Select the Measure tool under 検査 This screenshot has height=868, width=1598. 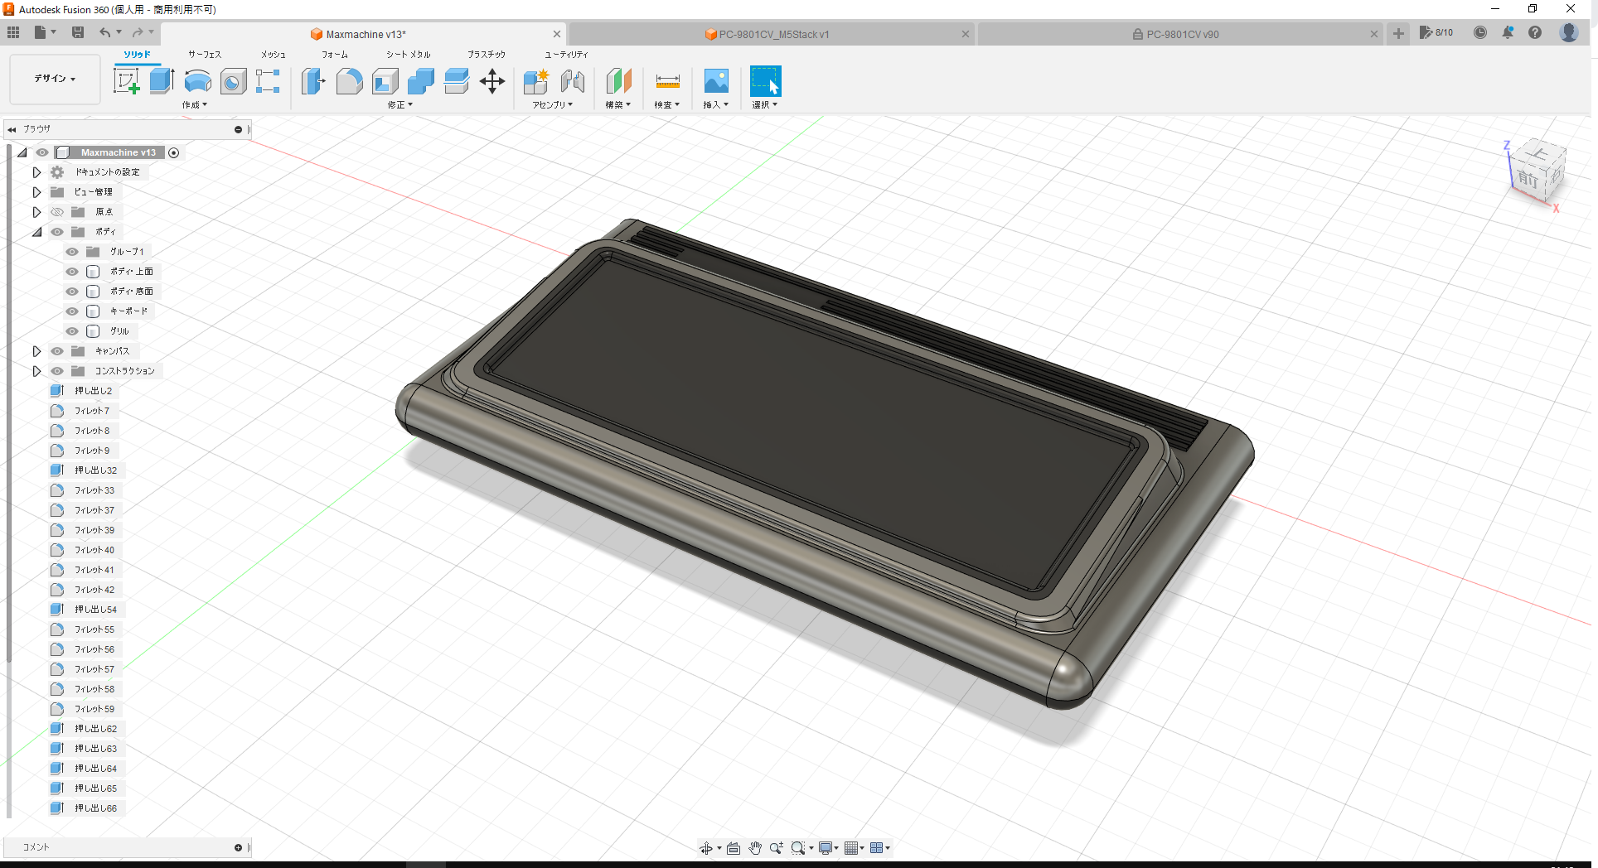click(x=667, y=81)
